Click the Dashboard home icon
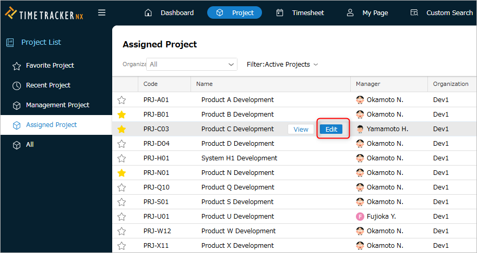 point(148,12)
